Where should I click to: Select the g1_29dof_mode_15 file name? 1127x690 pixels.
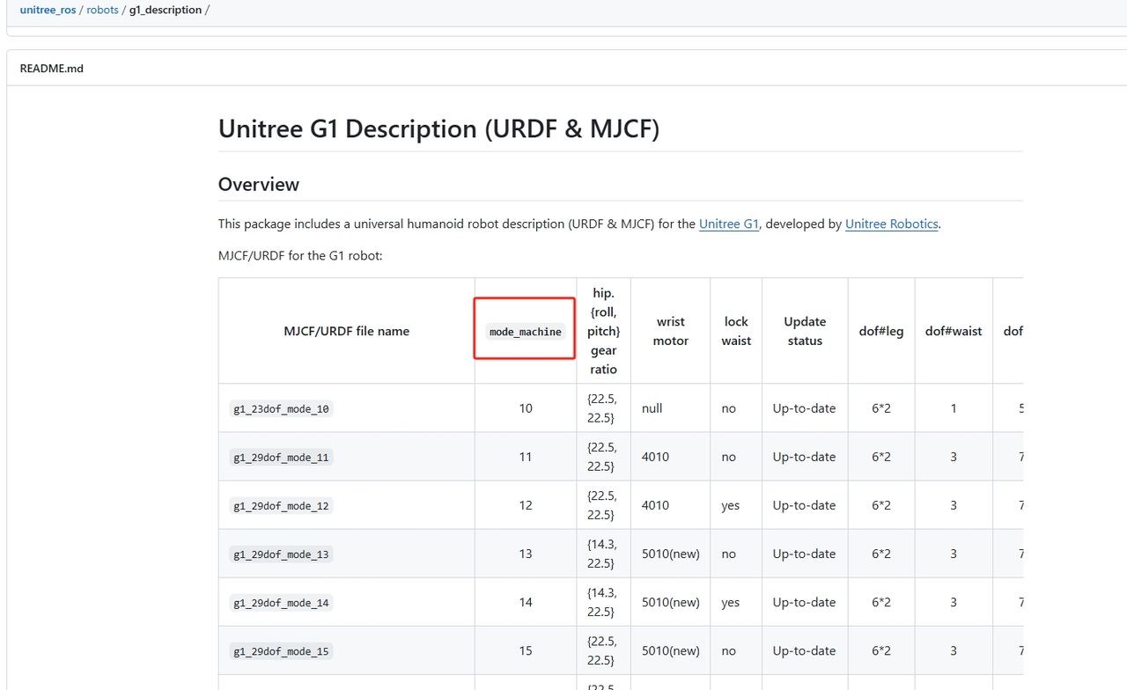[x=282, y=650]
